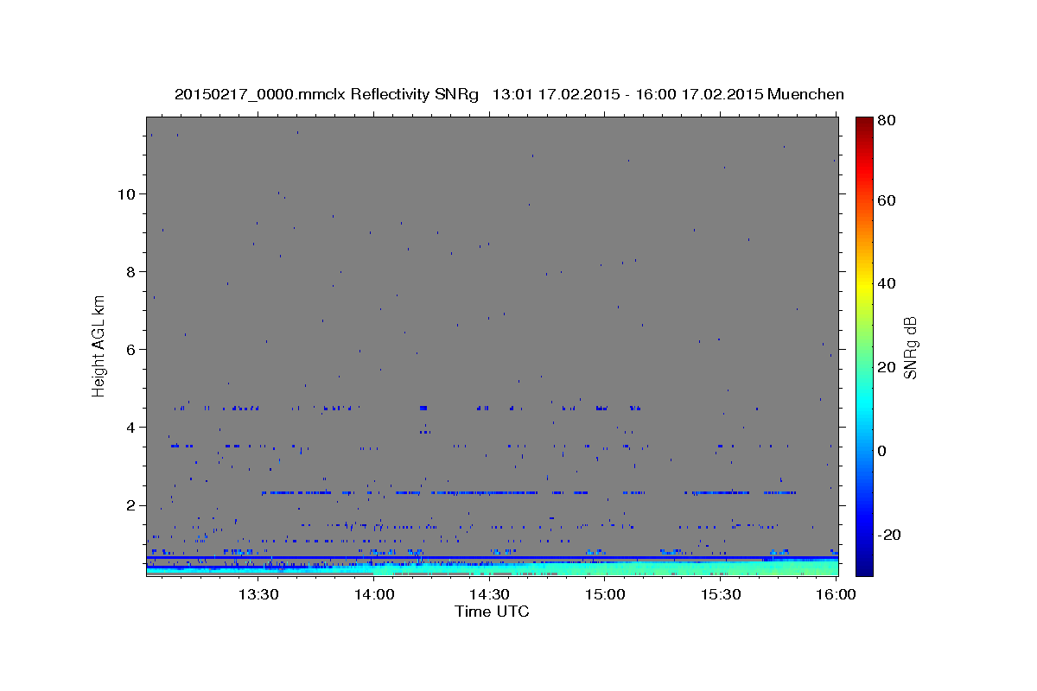Click the 16:00 time tick label

tap(836, 594)
